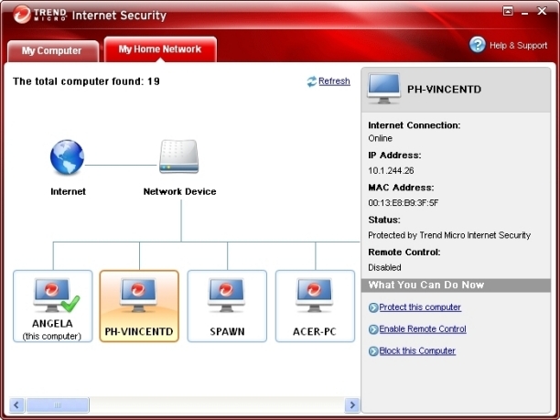Click the refresh arrows icon
The width and height of the screenshot is (560, 420).
coord(311,81)
